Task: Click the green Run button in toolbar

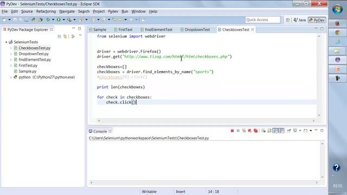Action: tap(59, 20)
